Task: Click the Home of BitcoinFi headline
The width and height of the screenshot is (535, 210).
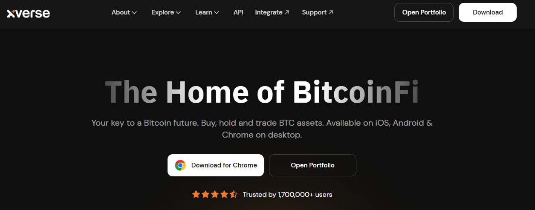Action: [262, 92]
